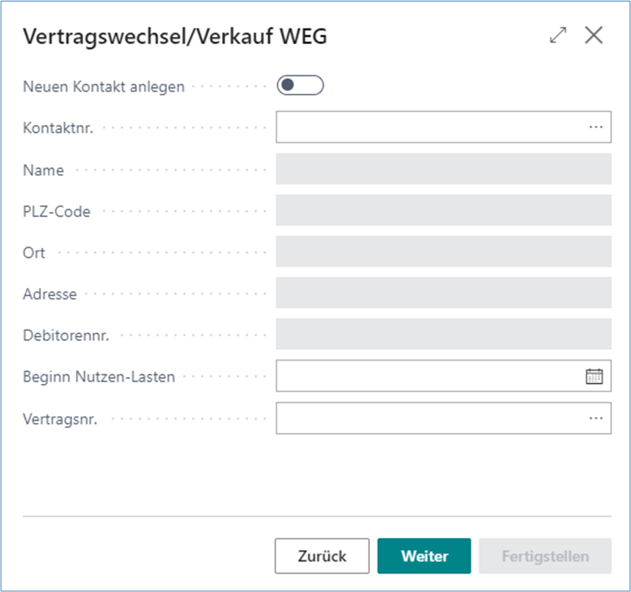Enable the Neuen Kontakt anlegen toggle
This screenshot has height=592, width=631.
click(300, 85)
